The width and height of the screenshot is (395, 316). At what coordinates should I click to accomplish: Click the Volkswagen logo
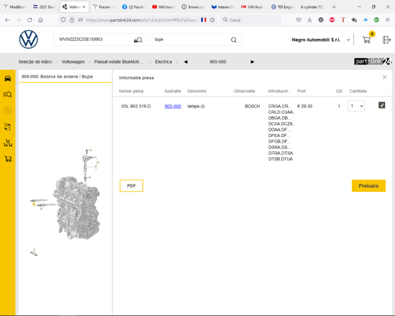28,40
